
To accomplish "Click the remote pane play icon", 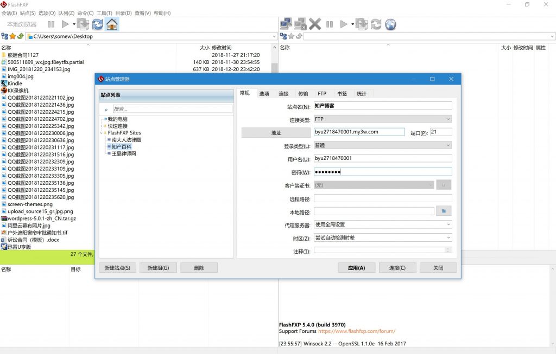I will [343, 24].
